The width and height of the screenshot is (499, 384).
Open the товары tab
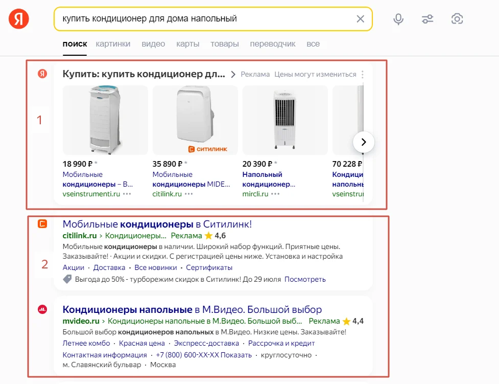[224, 44]
